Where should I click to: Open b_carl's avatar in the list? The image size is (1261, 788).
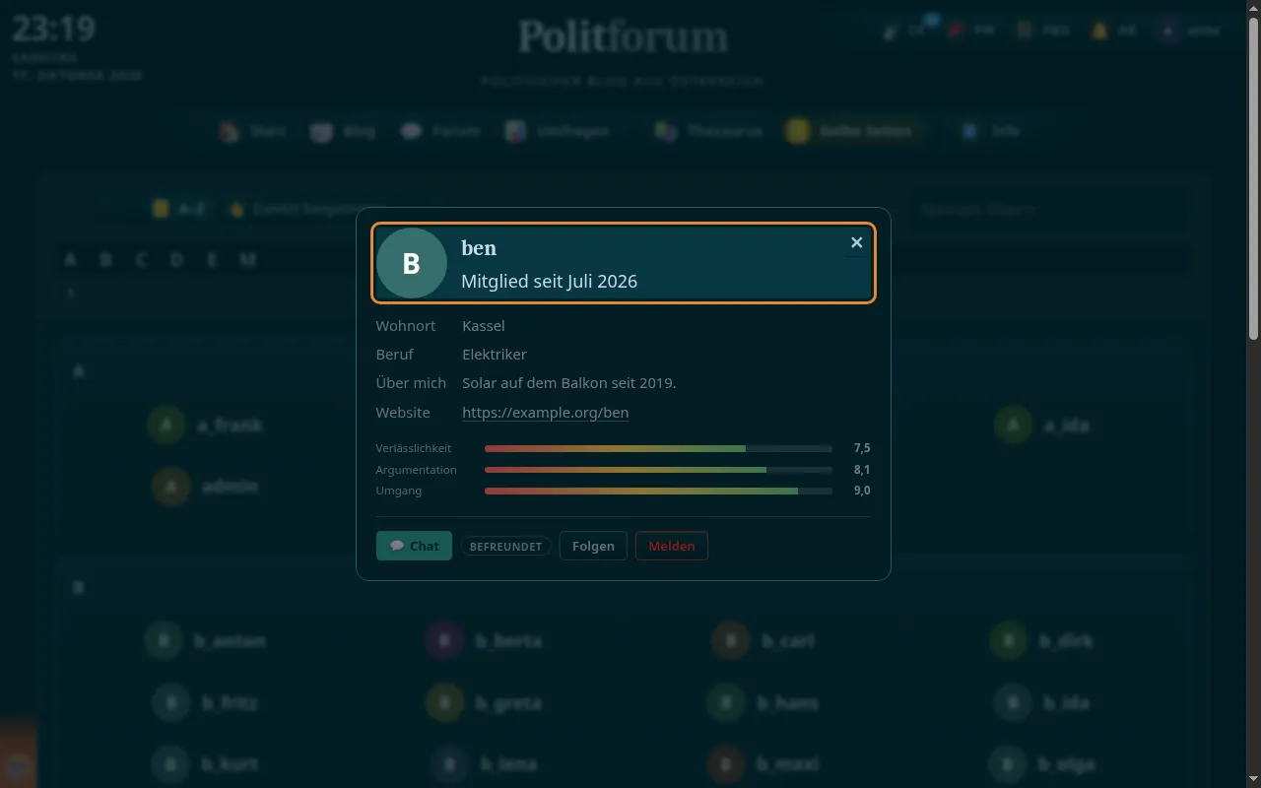click(x=731, y=640)
